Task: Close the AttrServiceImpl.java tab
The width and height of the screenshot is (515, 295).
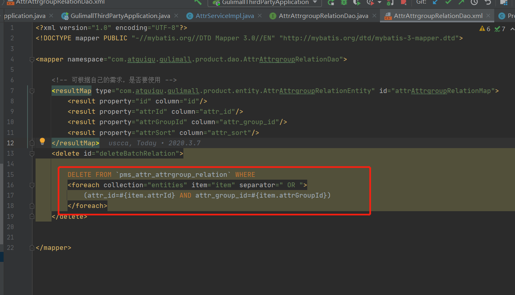Action: point(259,16)
